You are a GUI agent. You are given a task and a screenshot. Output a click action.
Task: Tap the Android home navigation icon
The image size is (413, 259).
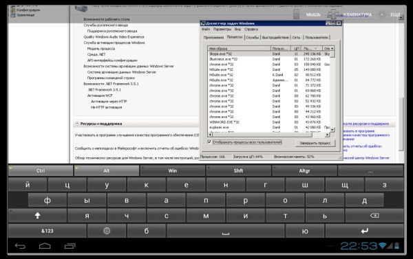pyautogui.click(x=45, y=246)
